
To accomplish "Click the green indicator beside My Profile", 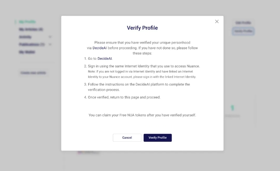I will (15, 22).
